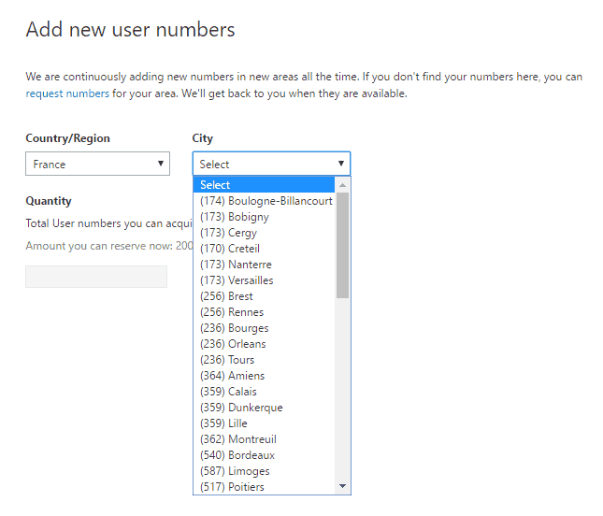Select (173) Cergy city option
This screenshot has width=603, height=516.
pos(228,233)
